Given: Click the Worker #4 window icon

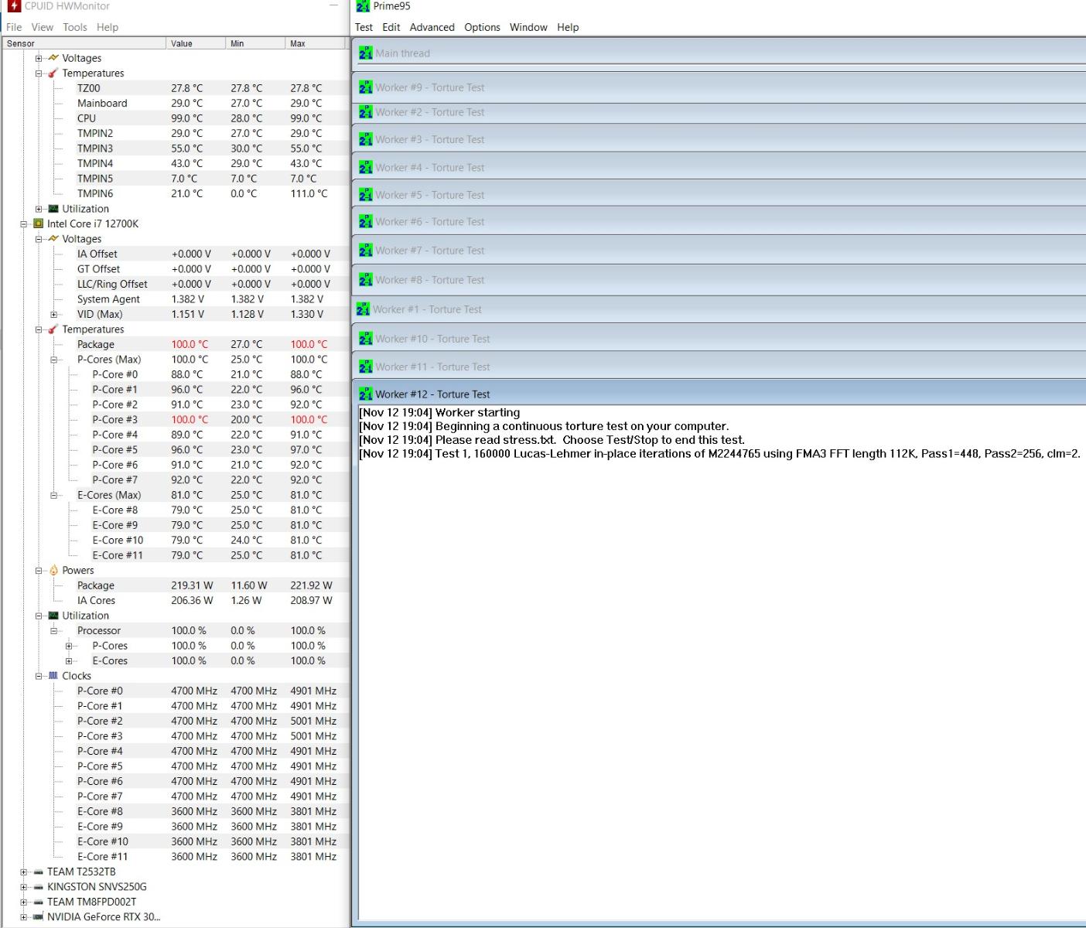Looking at the screenshot, I should coord(366,167).
